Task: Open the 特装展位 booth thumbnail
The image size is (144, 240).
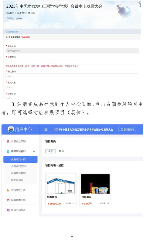Action: [95, 184]
